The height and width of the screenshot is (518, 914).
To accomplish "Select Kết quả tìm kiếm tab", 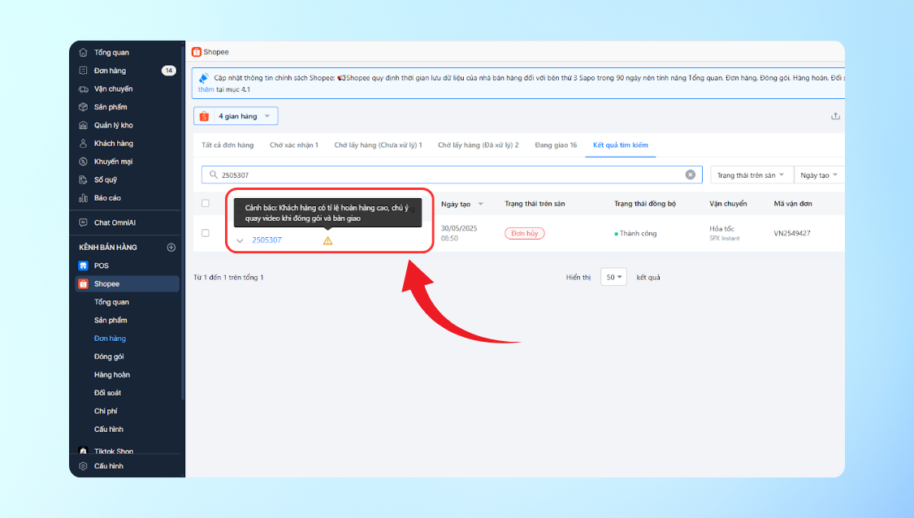I will 620,145.
